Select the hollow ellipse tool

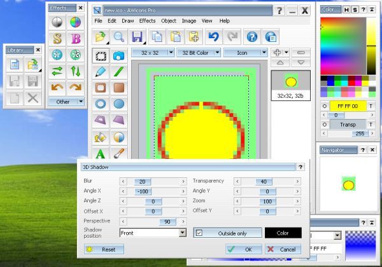pos(101,104)
